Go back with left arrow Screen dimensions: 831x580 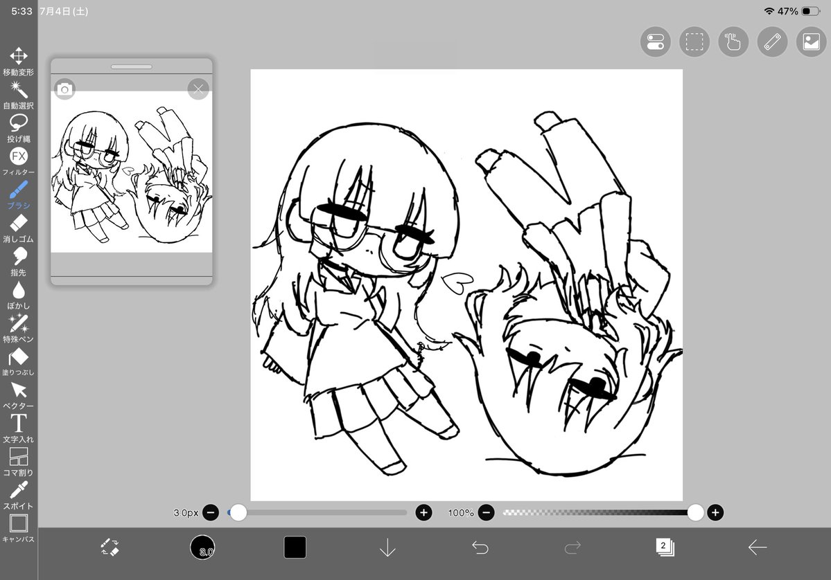pyautogui.click(x=758, y=547)
